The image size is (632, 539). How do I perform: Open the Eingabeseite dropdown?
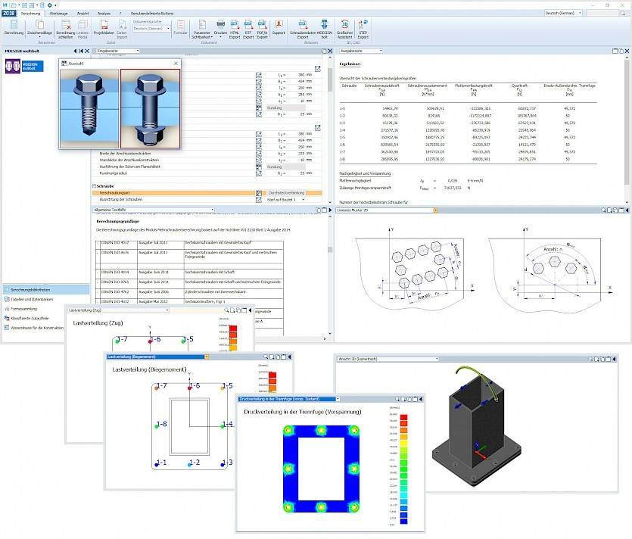coord(117,51)
